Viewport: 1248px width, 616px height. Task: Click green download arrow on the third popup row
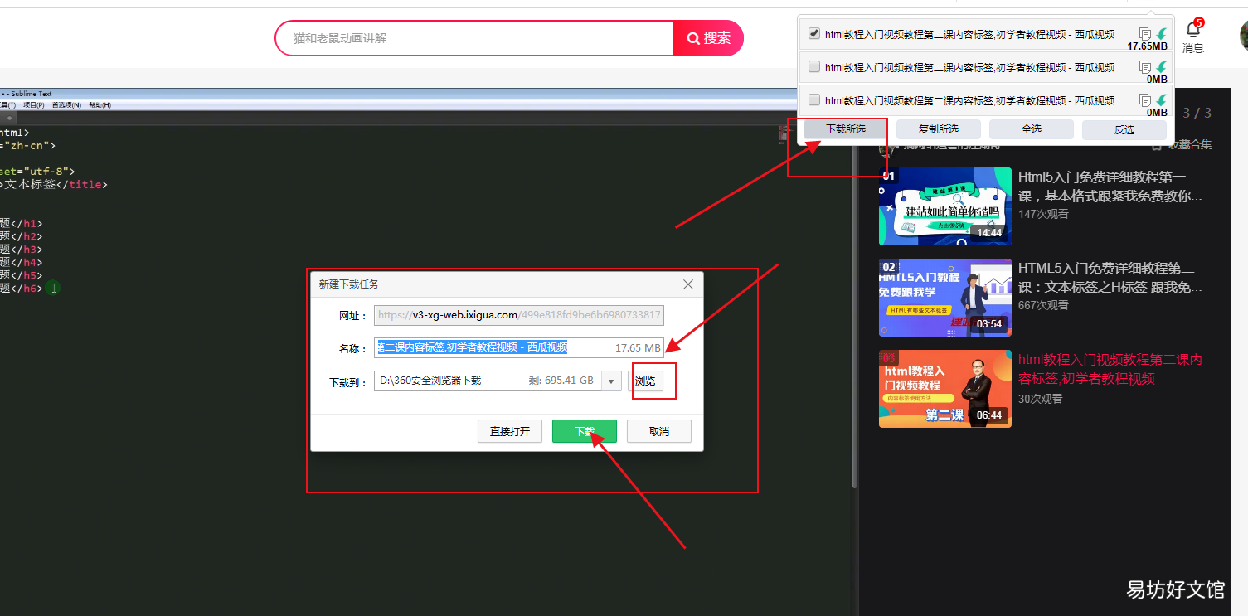point(1162,100)
